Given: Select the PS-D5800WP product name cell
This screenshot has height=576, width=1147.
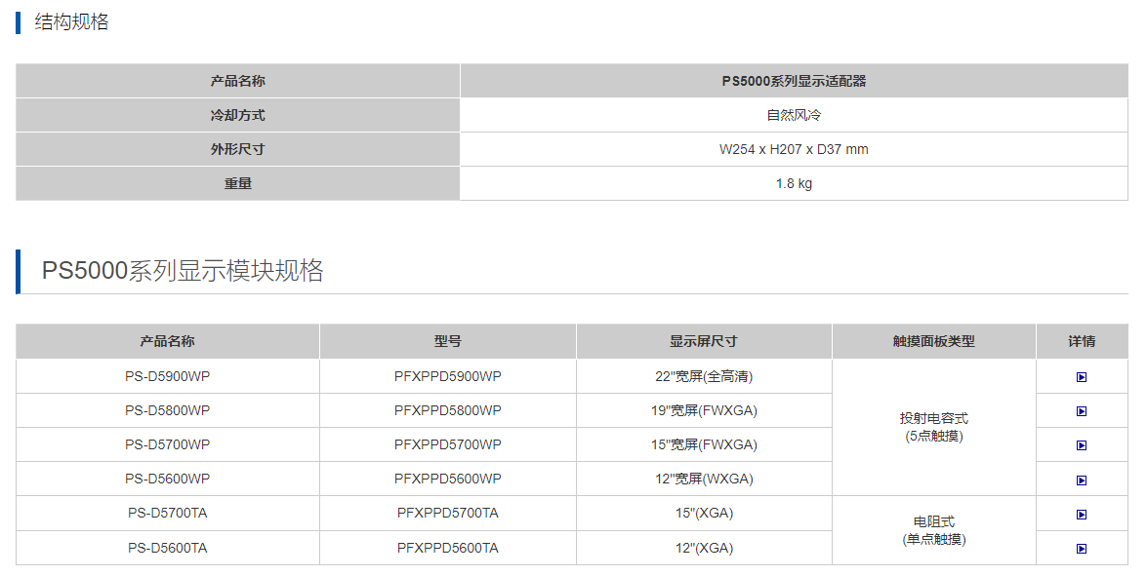Looking at the screenshot, I should [168, 411].
